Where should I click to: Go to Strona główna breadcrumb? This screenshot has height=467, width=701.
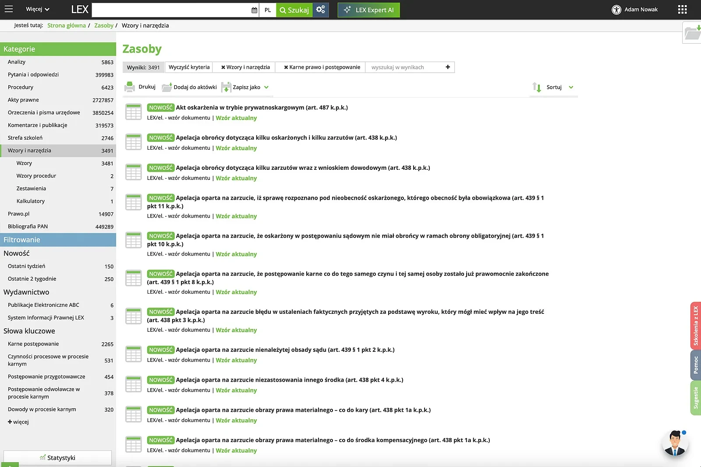click(x=67, y=25)
